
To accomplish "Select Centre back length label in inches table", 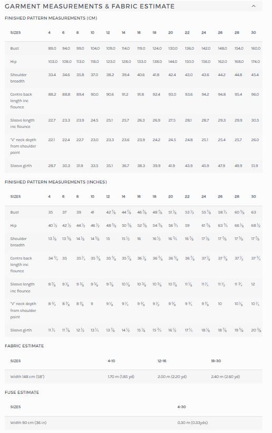I will click(x=21, y=264).
